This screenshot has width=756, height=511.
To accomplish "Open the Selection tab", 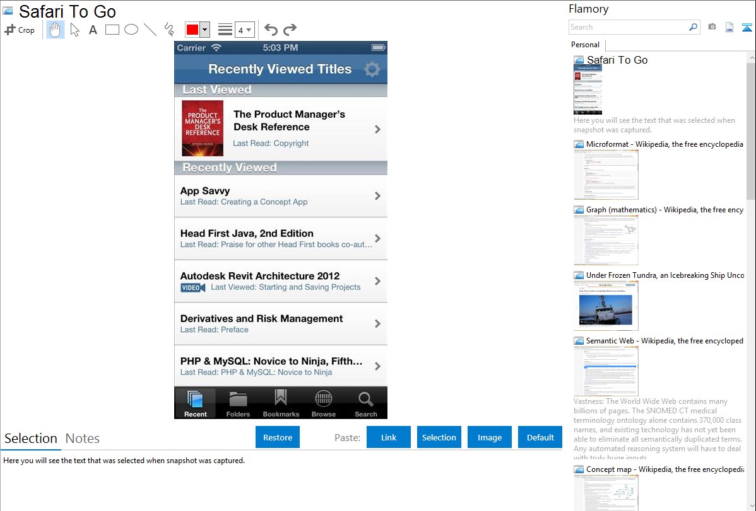I will [31, 439].
